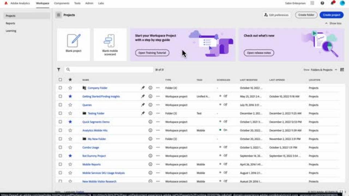Open more options for Queries
Image resolution: width=349 pixels, height=196 pixels.
coord(158,105)
